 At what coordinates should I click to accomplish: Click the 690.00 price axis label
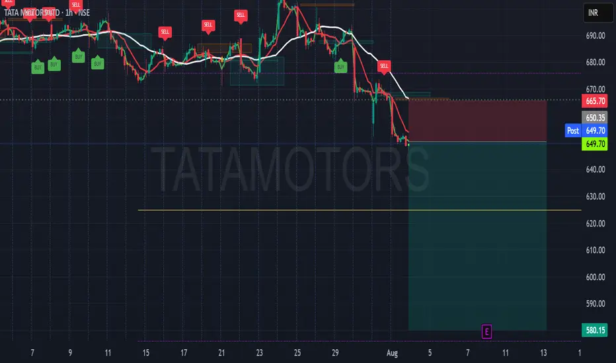(595, 36)
